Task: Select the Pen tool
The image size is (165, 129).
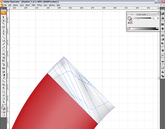Action: coord(4,31)
